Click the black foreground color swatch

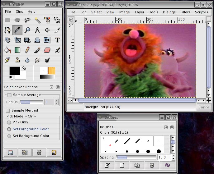click(14, 71)
